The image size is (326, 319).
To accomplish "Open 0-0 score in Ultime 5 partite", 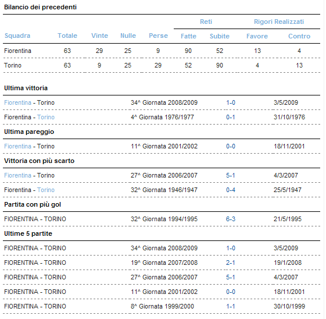I will click(231, 292).
